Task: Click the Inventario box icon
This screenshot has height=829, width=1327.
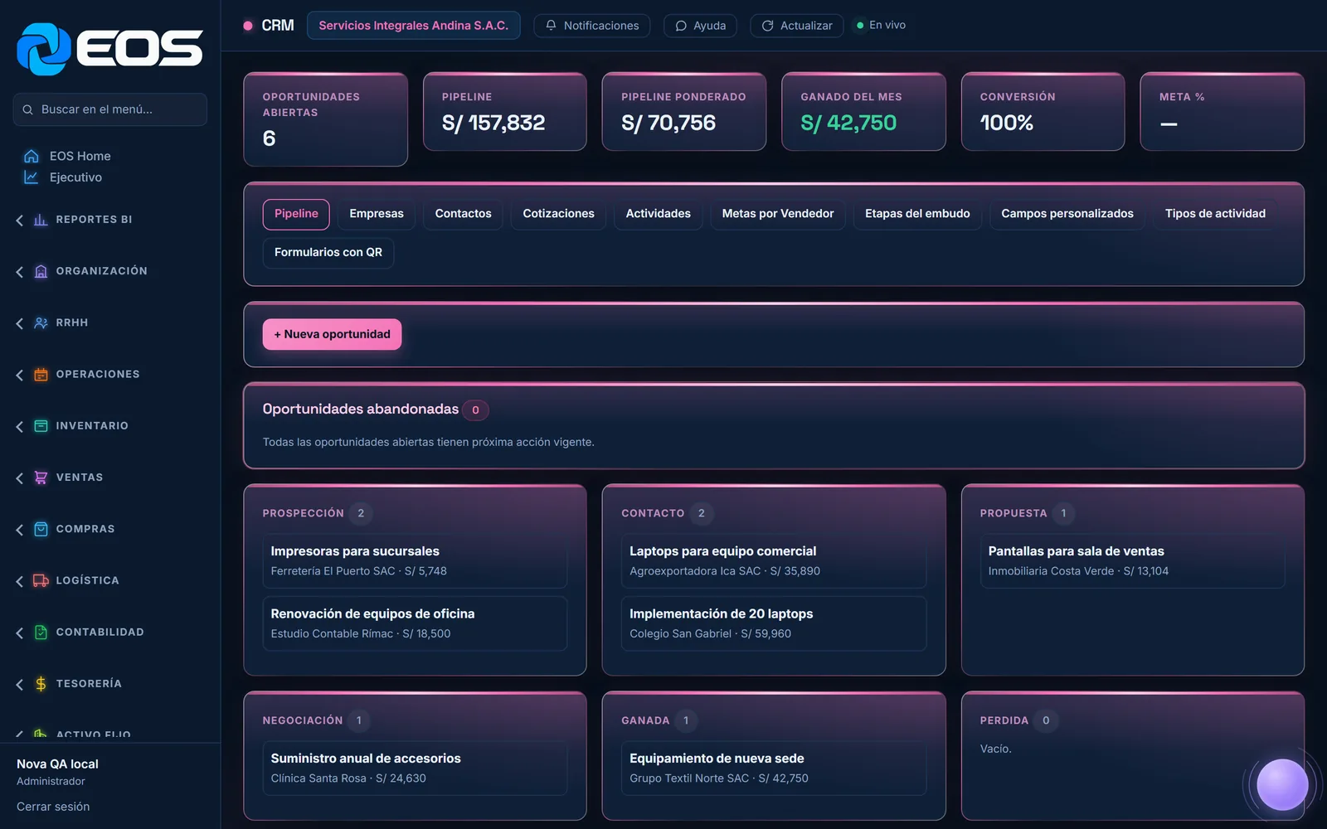Action: (41, 426)
